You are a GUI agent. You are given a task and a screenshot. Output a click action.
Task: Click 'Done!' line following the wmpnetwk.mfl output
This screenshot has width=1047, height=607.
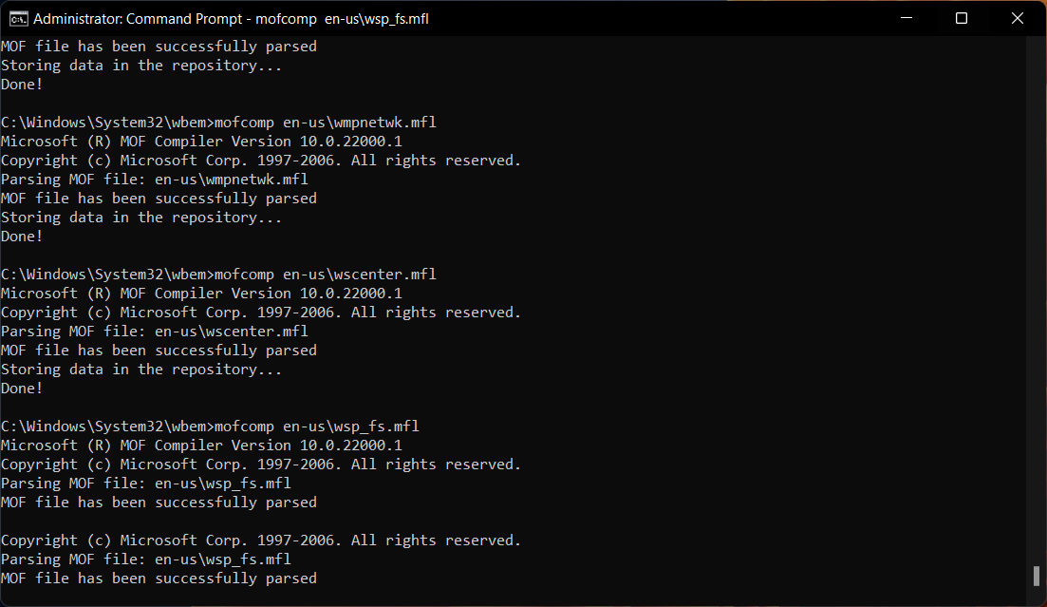pyautogui.click(x=22, y=237)
